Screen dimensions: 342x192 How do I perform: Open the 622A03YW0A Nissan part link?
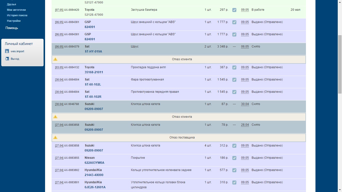[x=94, y=163]
